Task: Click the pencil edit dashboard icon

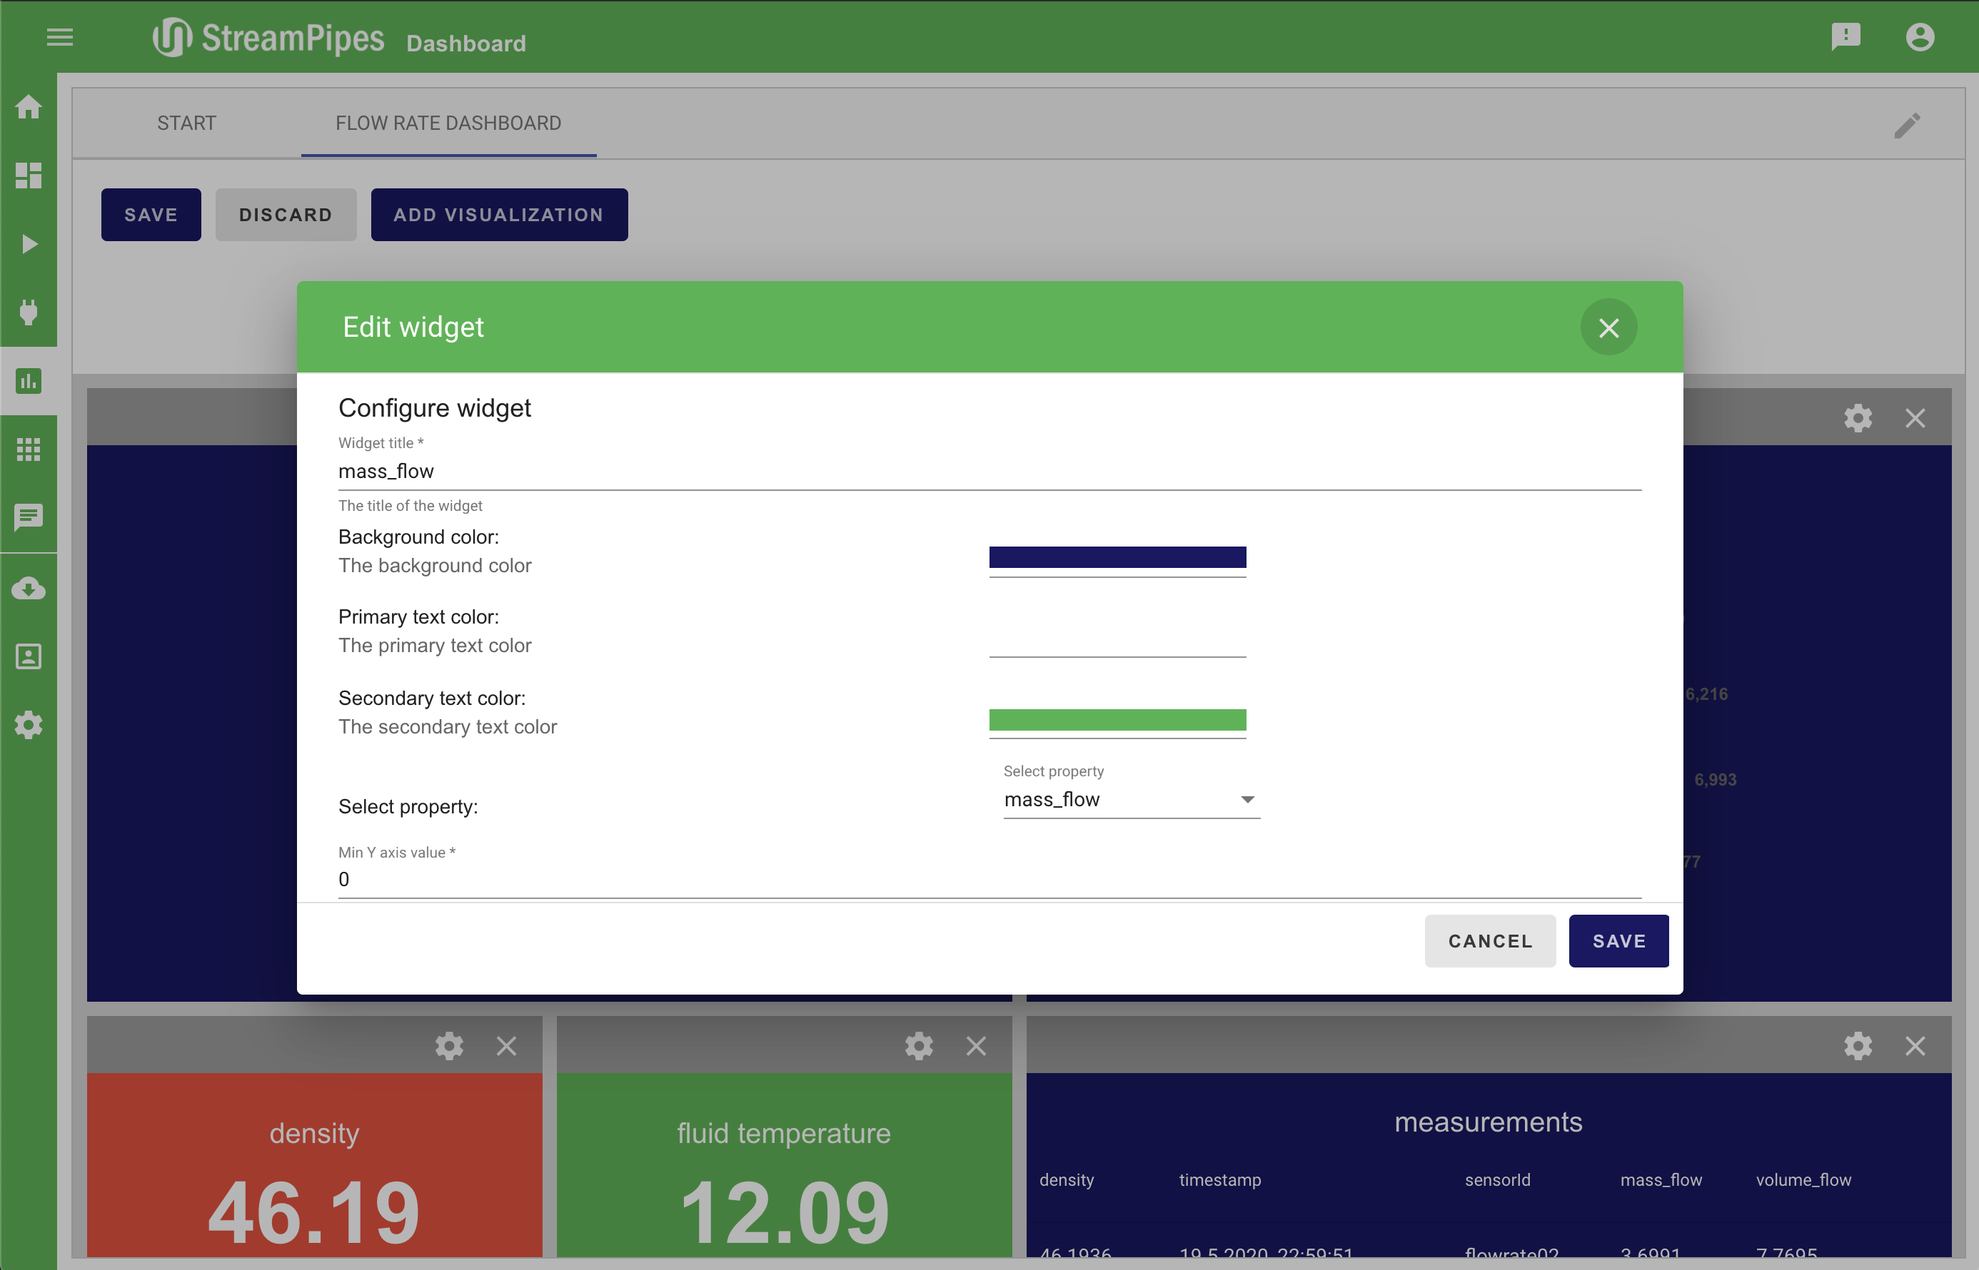Action: coord(1907,126)
